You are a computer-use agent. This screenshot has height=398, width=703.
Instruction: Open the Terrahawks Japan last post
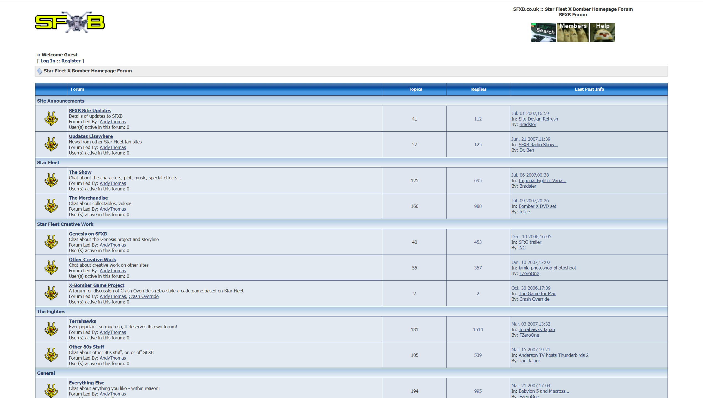coord(537,329)
